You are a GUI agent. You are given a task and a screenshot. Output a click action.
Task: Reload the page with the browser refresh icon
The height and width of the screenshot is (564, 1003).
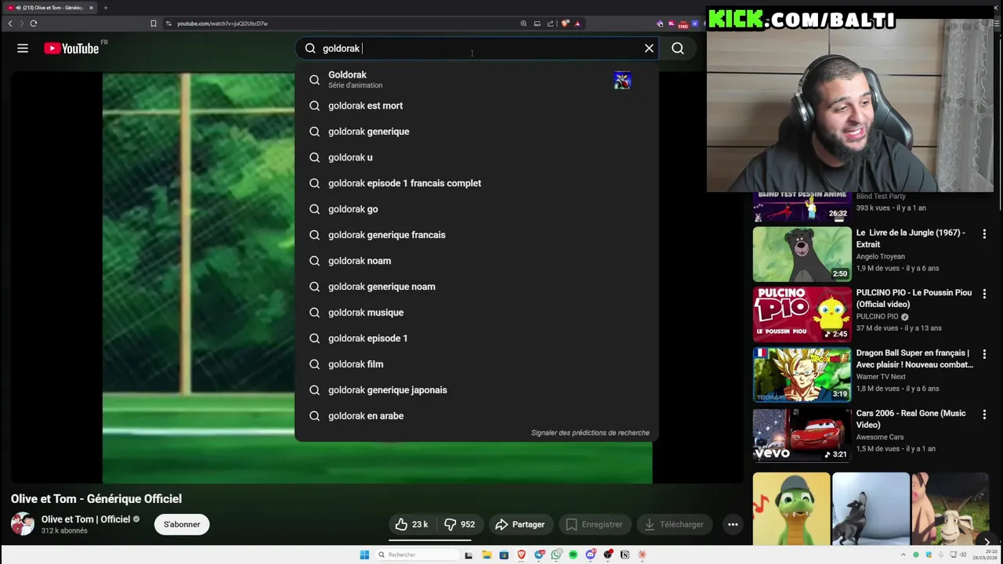[34, 23]
